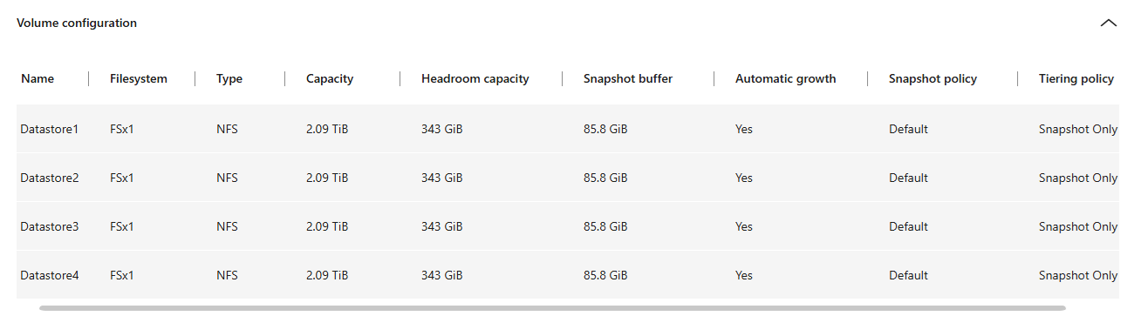Click the Name column header

tap(38, 78)
